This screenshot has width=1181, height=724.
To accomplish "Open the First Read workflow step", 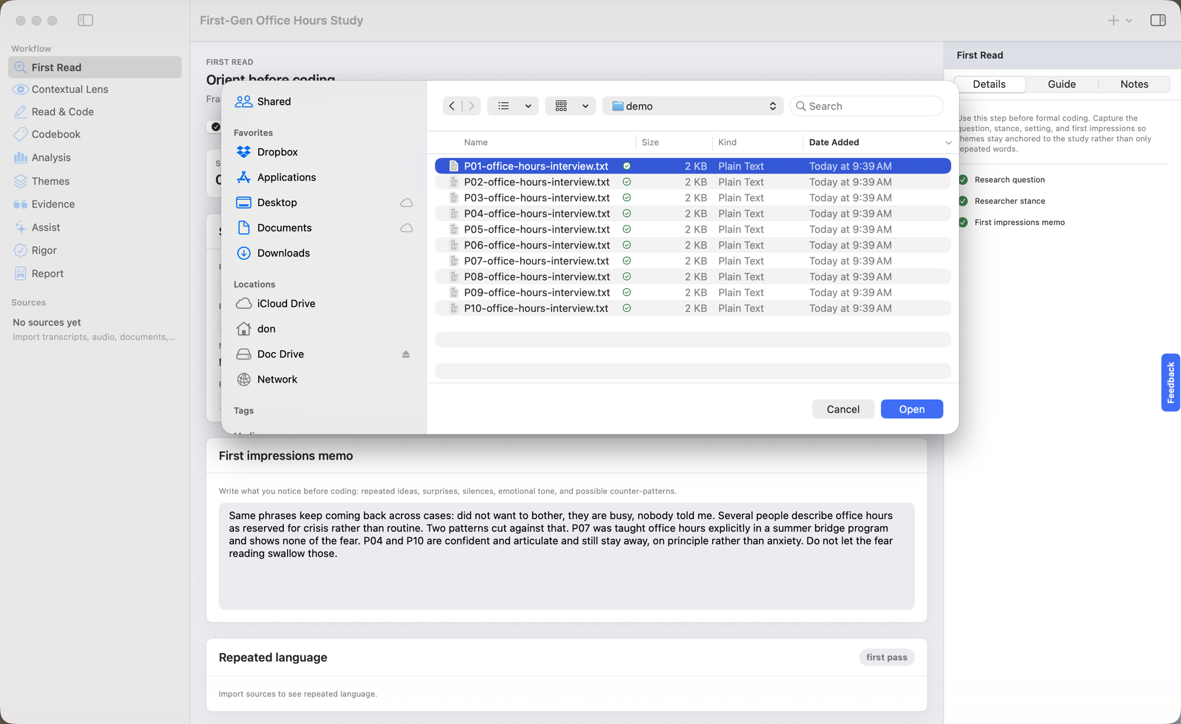I will click(x=94, y=67).
